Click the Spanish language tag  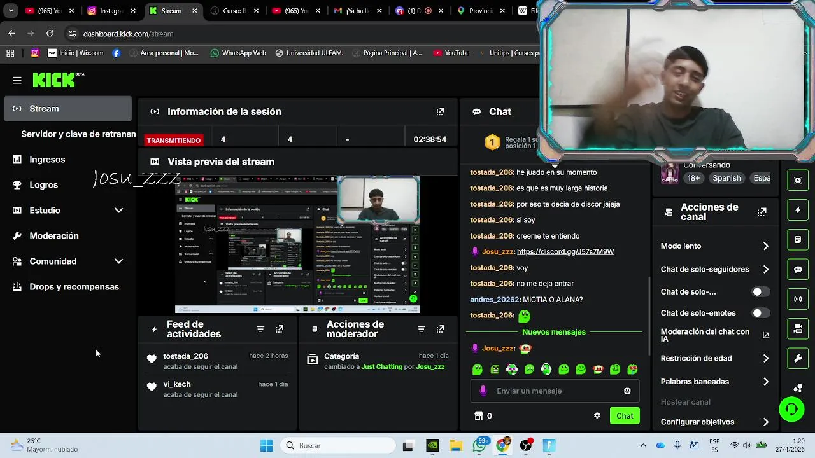tap(726, 178)
